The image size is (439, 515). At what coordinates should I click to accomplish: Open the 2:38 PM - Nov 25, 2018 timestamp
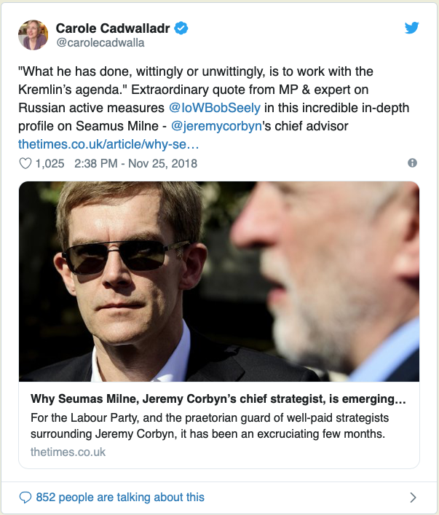tap(135, 163)
